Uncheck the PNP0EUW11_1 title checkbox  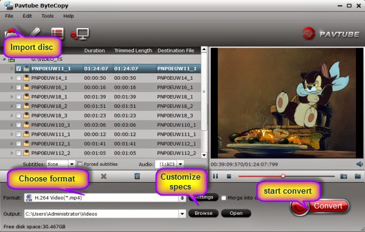19,68
